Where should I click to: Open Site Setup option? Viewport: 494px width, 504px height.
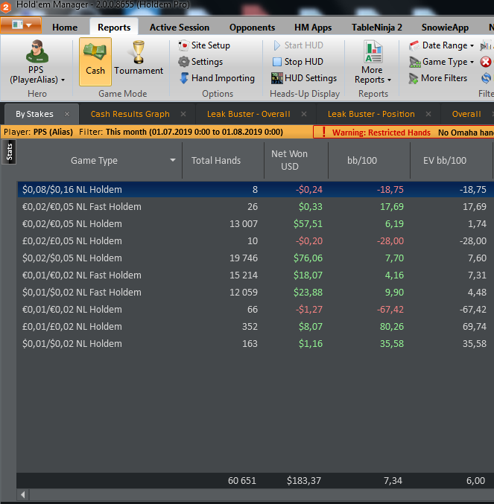click(205, 45)
